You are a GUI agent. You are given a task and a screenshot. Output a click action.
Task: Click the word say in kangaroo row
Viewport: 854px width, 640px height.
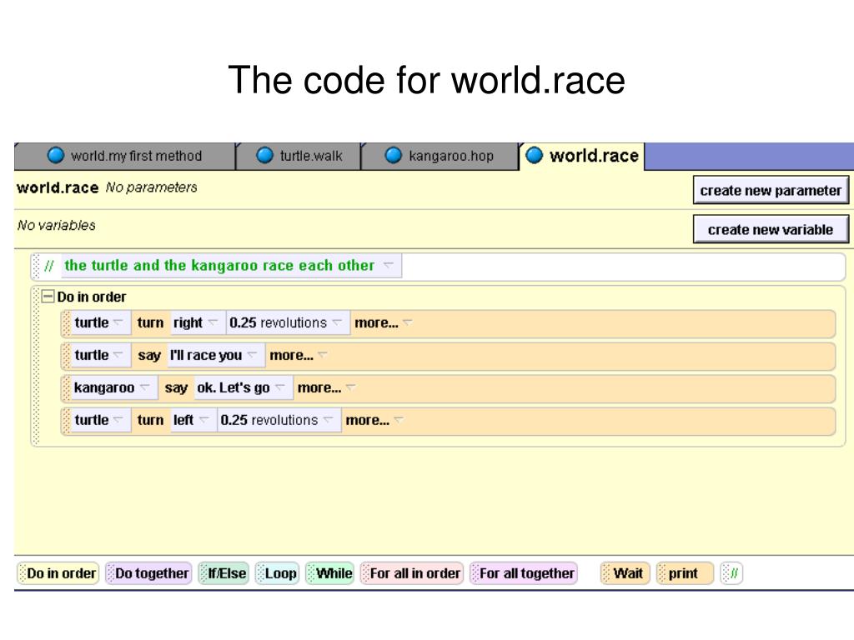point(176,388)
